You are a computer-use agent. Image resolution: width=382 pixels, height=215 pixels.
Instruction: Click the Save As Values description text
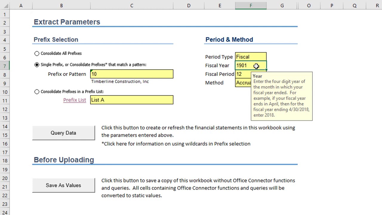[198, 188]
